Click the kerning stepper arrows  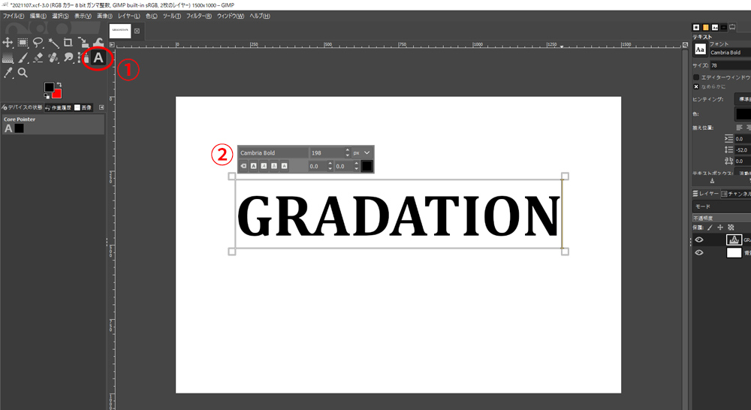pos(356,166)
